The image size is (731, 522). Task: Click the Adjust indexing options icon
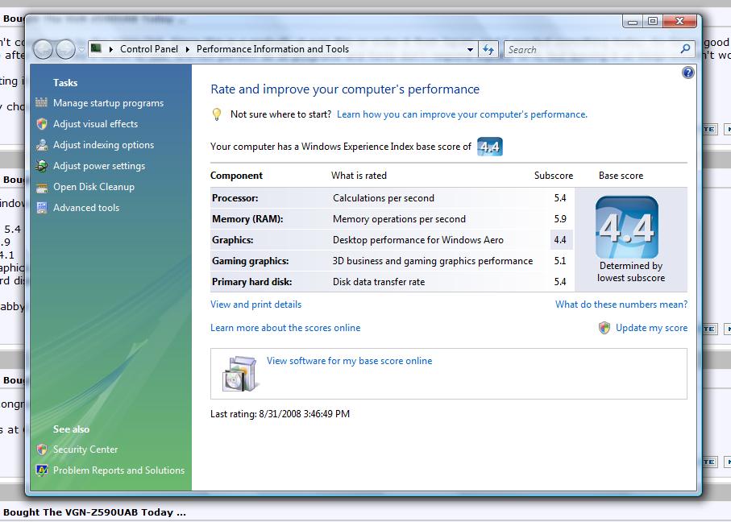(x=41, y=144)
